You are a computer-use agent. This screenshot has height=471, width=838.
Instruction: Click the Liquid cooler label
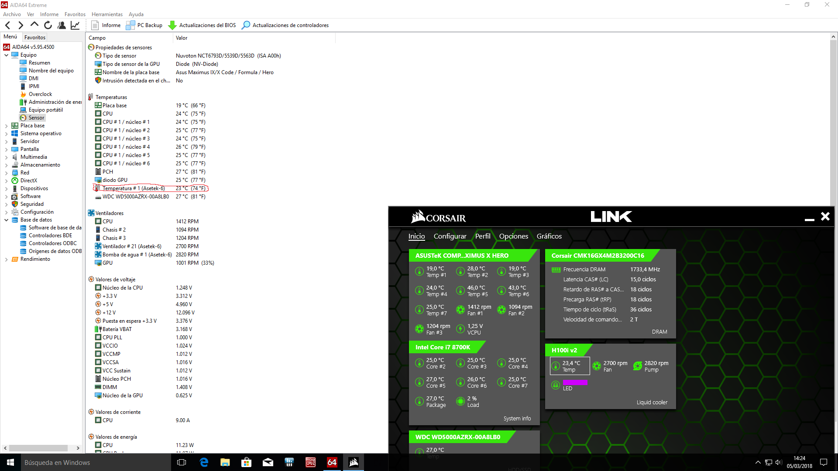(652, 403)
